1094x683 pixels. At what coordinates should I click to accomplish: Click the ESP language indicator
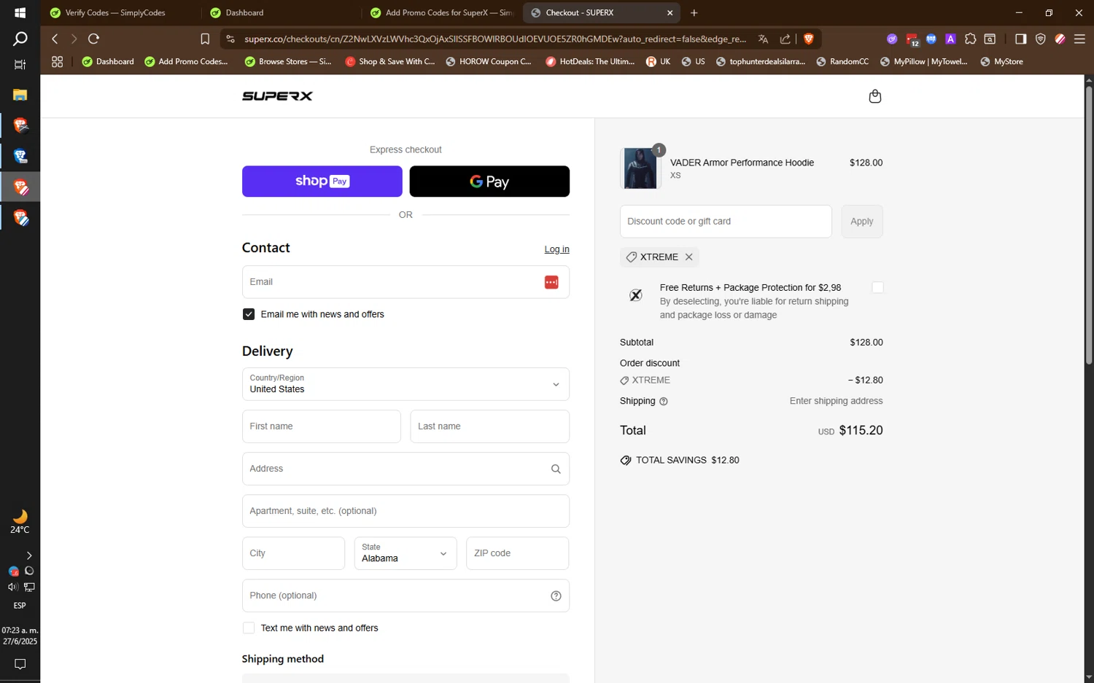point(20,606)
